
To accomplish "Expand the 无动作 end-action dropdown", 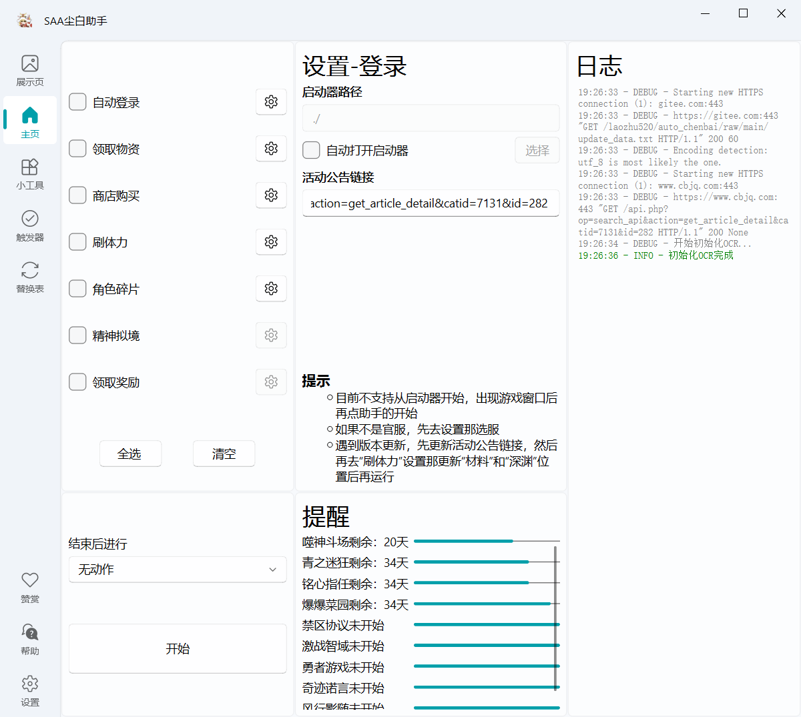I will point(178,570).
